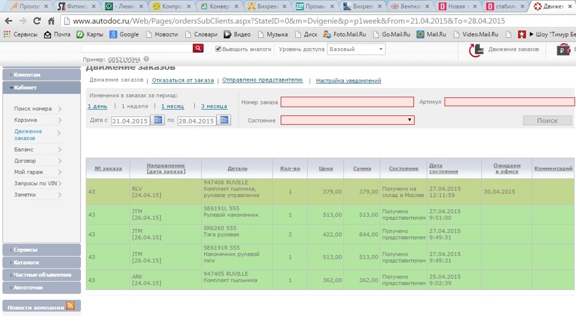Viewport: 576px width, 316px height.
Task: Click the part number search box at top
Action: [x=137, y=48]
